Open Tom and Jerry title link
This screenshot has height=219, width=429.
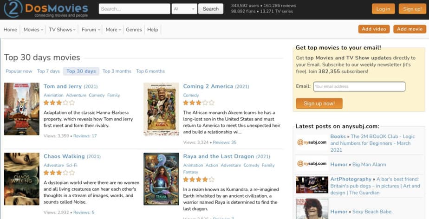63,86
